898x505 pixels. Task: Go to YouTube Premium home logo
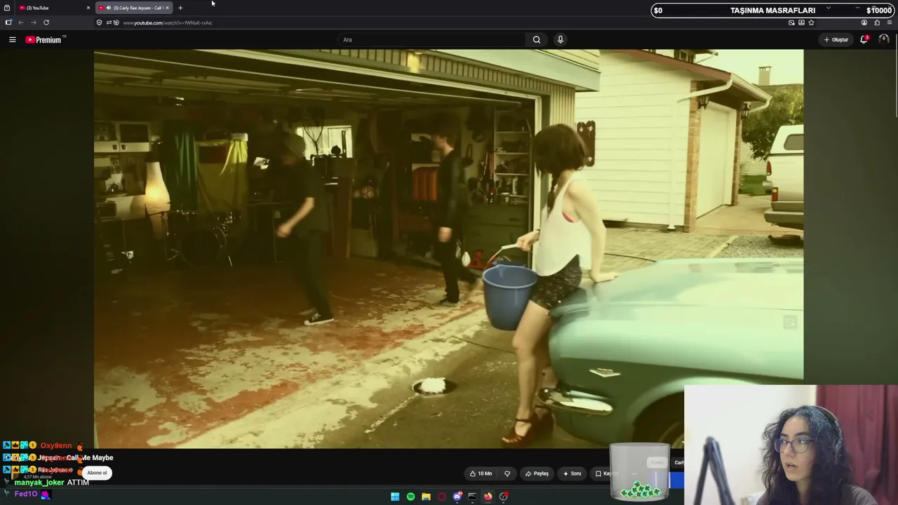point(43,40)
